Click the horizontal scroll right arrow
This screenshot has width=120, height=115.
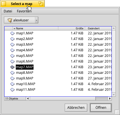(x=110, y=99)
